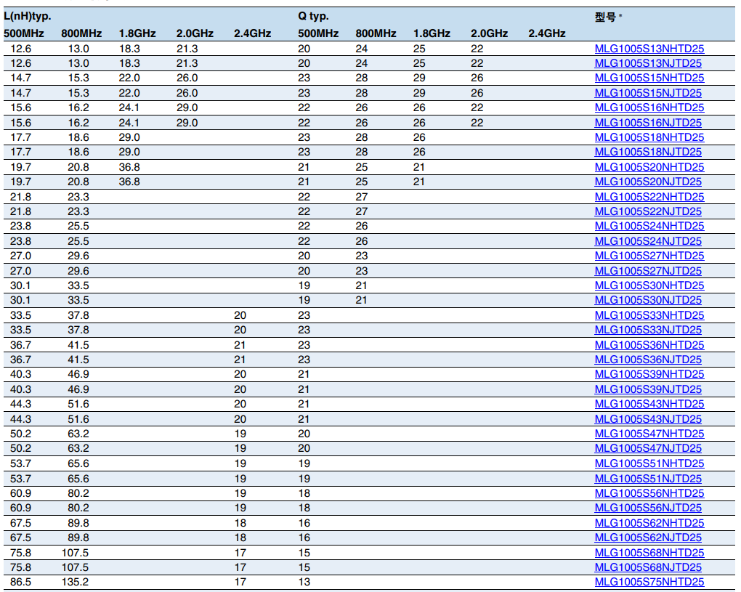Viewport: 741px width, 592px height.
Task: Open the MLG1005S36NHTD25 part link
Action: (x=649, y=345)
